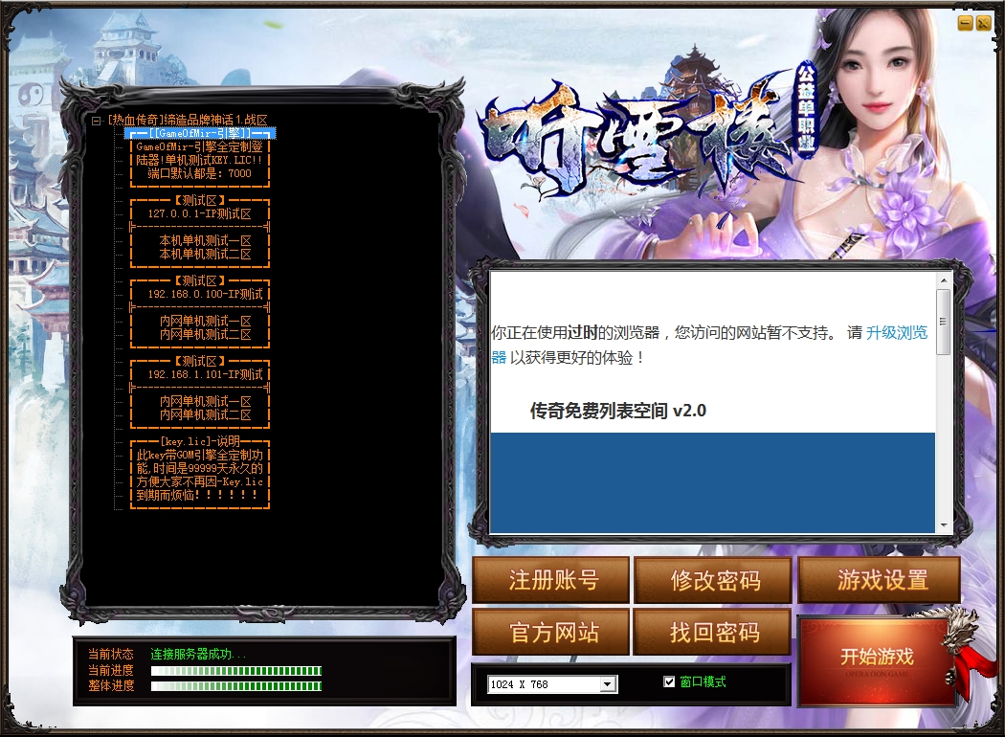Select 内网单机测试二区 under 192.168.0.100

(x=205, y=335)
